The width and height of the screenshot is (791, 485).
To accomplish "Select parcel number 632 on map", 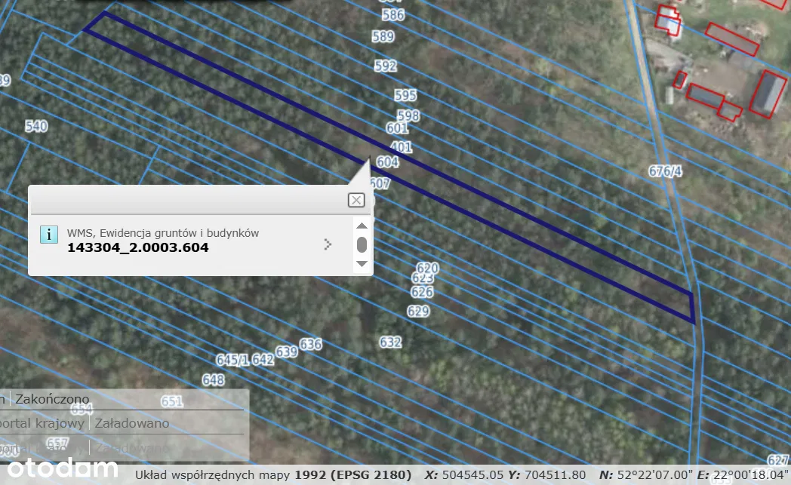I will click(390, 342).
